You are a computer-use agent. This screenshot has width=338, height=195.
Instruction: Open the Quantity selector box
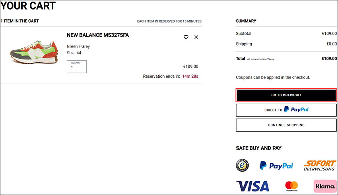[76, 67]
